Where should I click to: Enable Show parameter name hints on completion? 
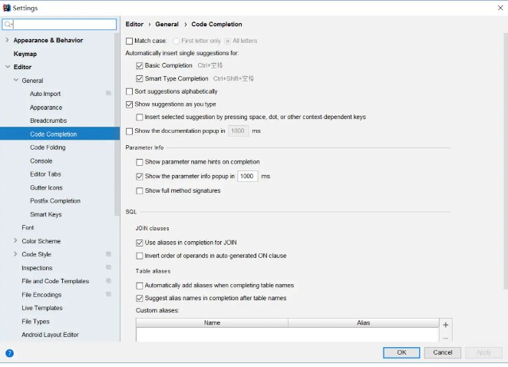click(140, 162)
